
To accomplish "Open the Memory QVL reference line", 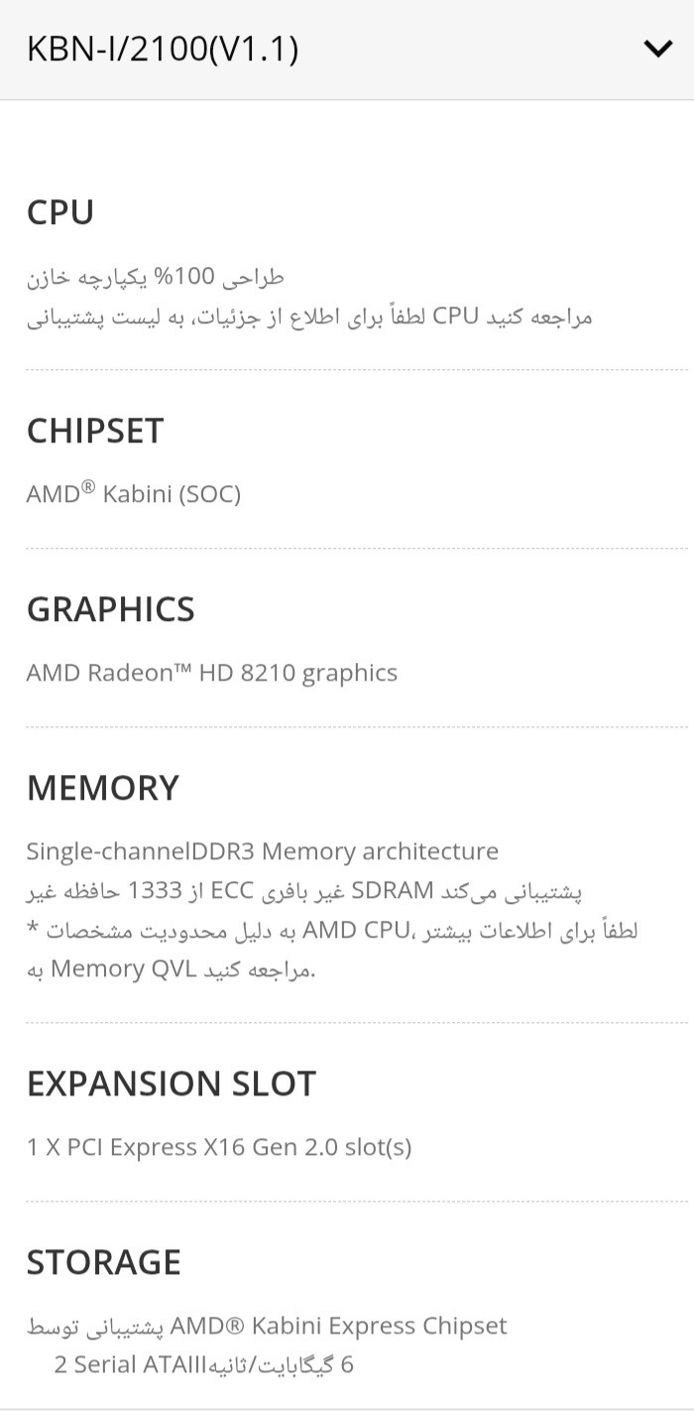I will [x=171, y=968].
